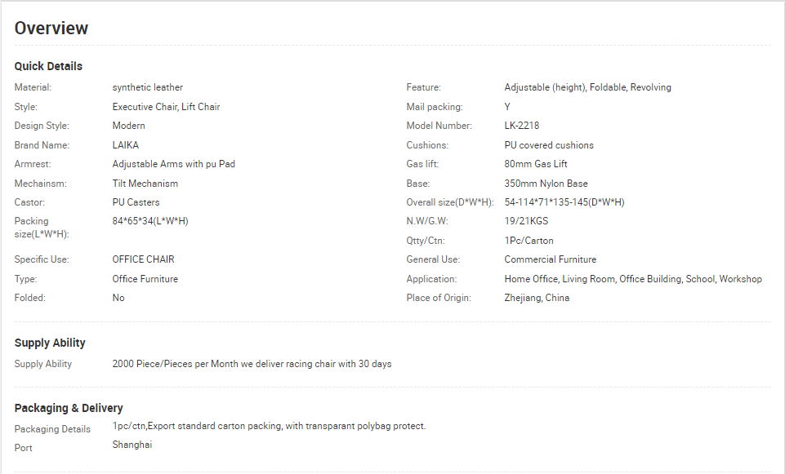
Task: Click the '350mm Nylon Base' text
Action: pos(546,184)
